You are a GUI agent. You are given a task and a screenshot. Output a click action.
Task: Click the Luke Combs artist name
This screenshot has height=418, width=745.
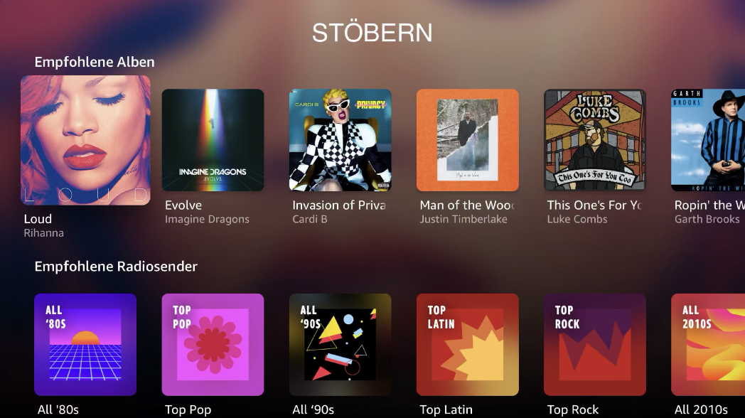(577, 220)
